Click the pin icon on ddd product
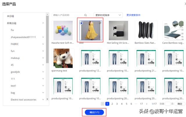 coord(100,22)
